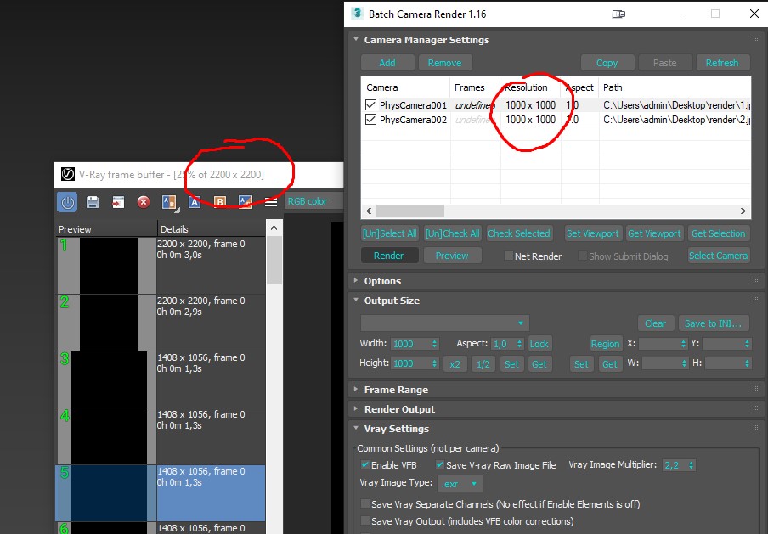768x534 pixels.
Task: Save the image with the VFB floppy disk icon
Action: tap(93, 202)
